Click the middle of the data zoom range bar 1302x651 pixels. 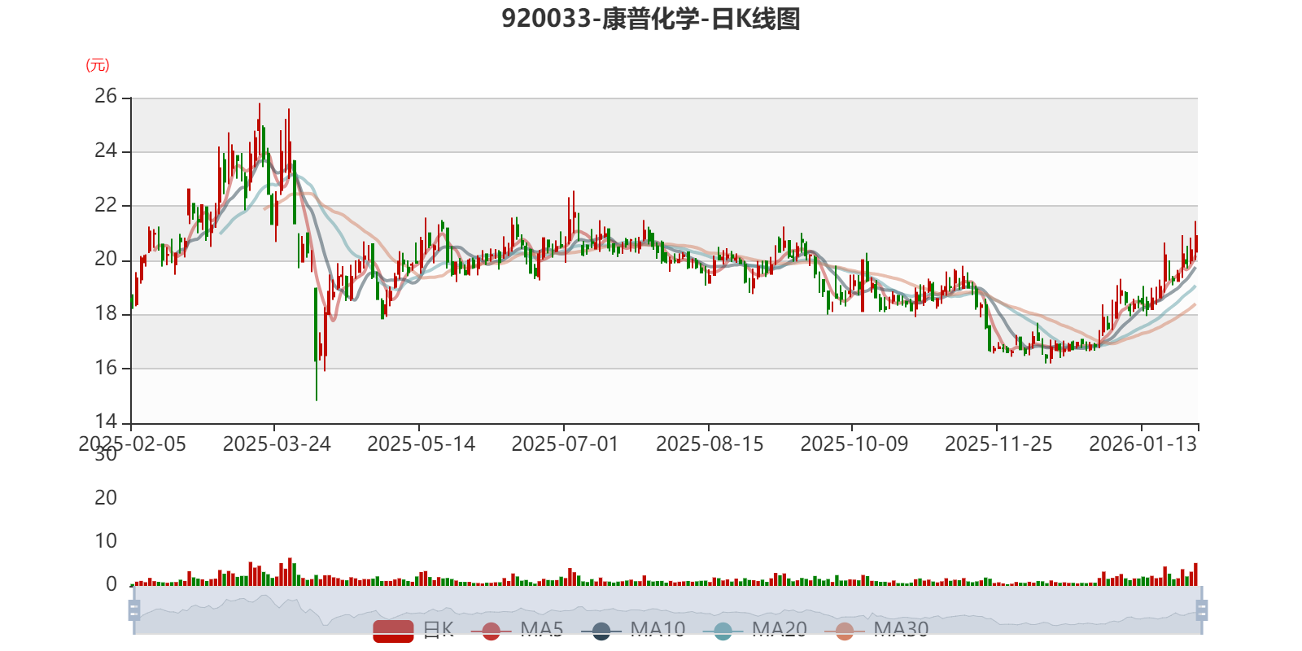668,610
